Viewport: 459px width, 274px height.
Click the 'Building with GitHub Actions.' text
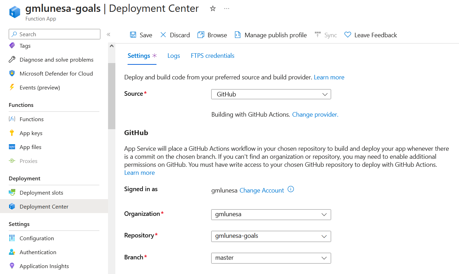point(251,114)
